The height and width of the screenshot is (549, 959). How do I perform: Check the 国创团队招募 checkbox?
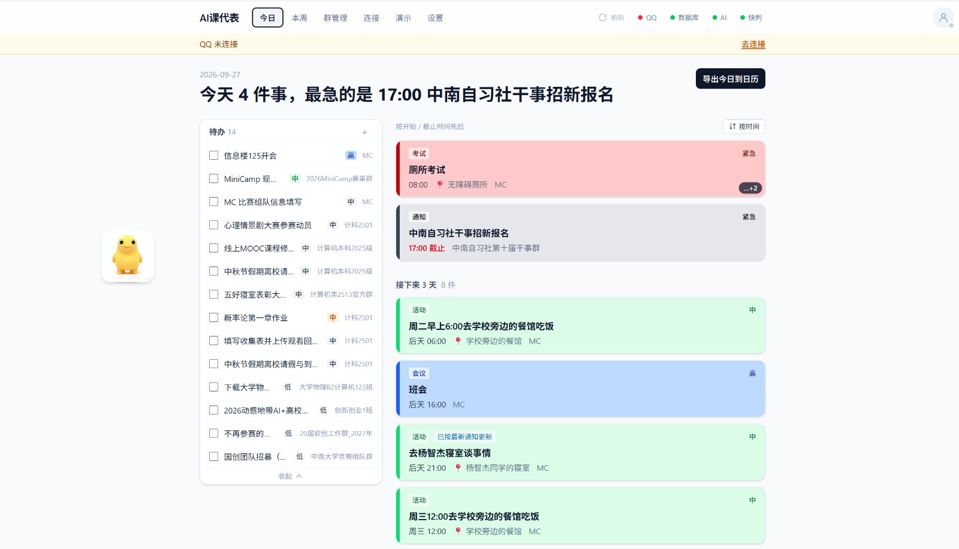pyautogui.click(x=213, y=456)
